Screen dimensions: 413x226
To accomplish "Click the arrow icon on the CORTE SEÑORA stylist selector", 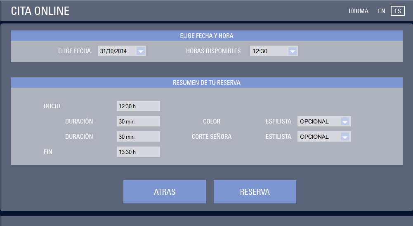I will 345,137.
